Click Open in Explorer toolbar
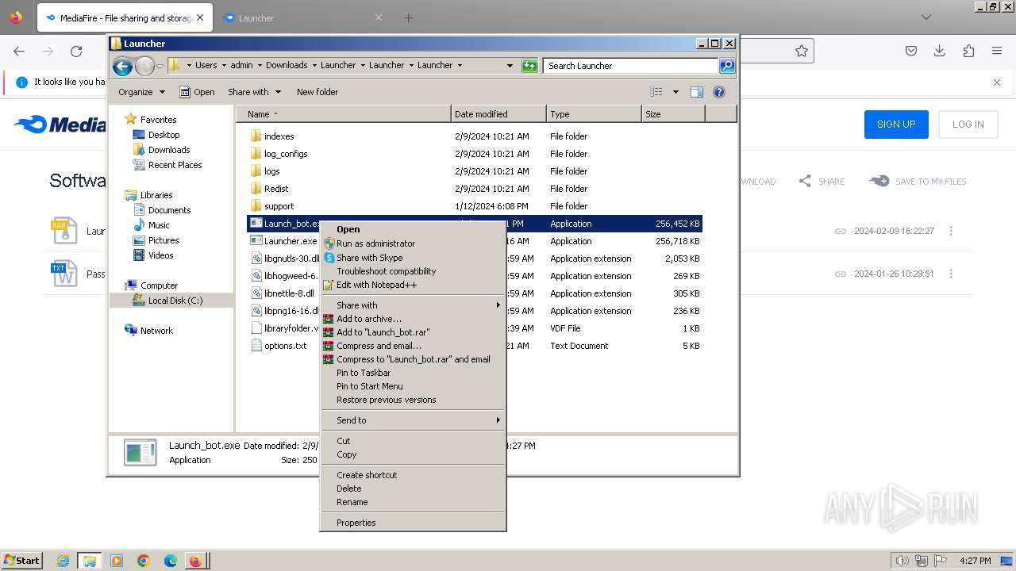The image size is (1016, 571). click(197, 92)
